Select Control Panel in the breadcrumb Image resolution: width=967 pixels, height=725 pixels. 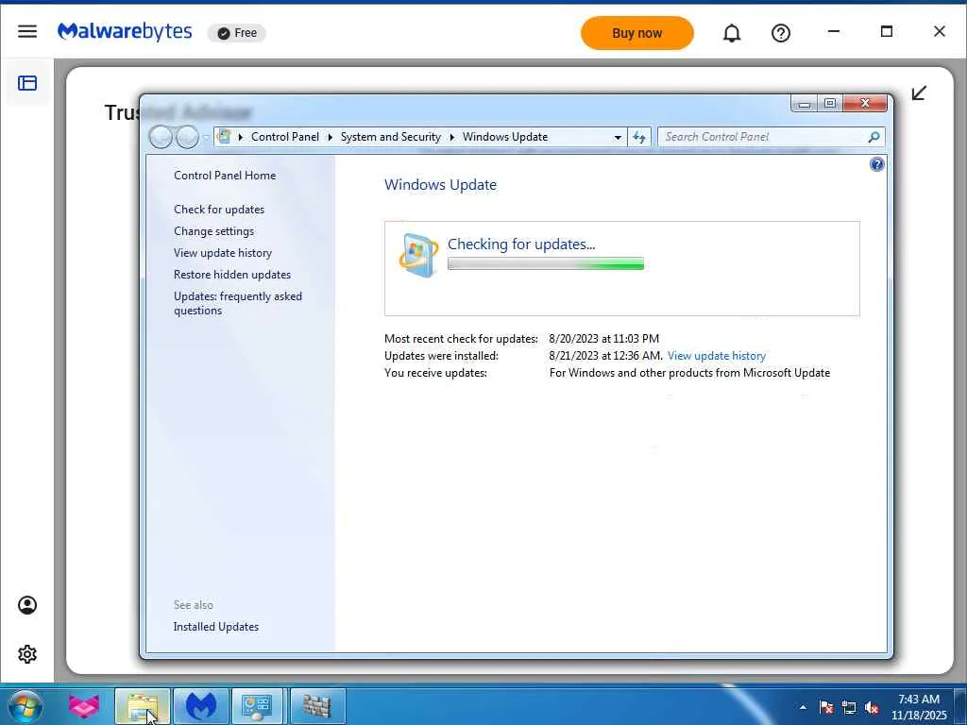tap(285, 137)
